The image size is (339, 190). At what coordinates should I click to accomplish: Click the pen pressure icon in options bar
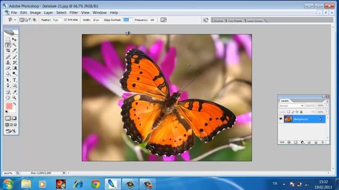[x=164, y=20]
